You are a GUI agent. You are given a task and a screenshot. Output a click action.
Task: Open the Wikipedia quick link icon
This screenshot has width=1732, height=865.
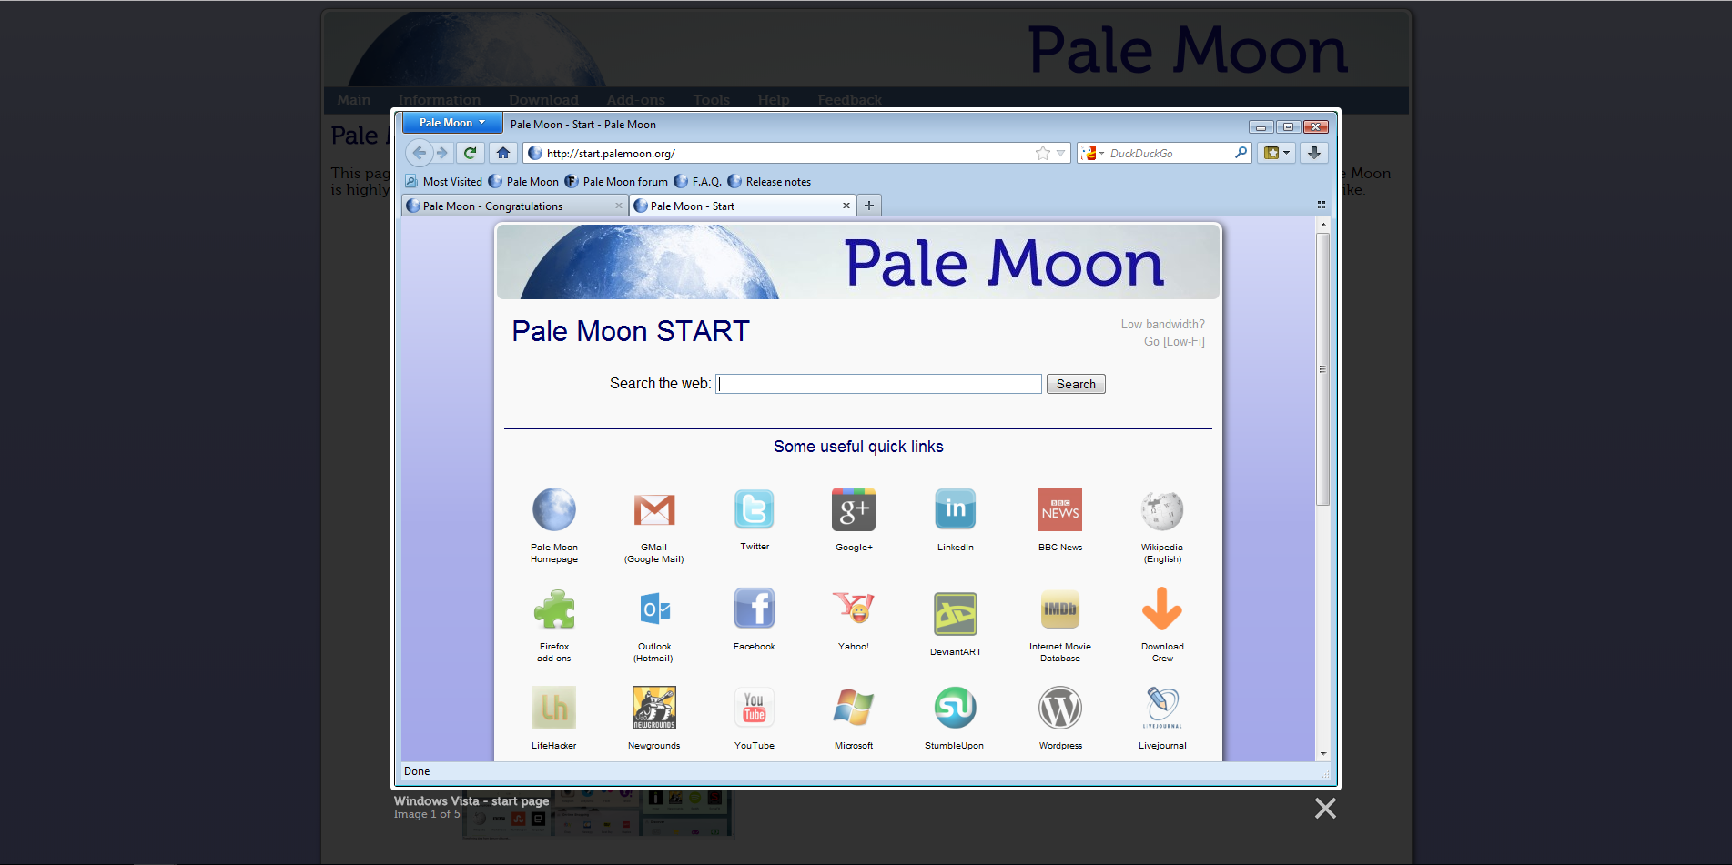tap(1162, 509)
